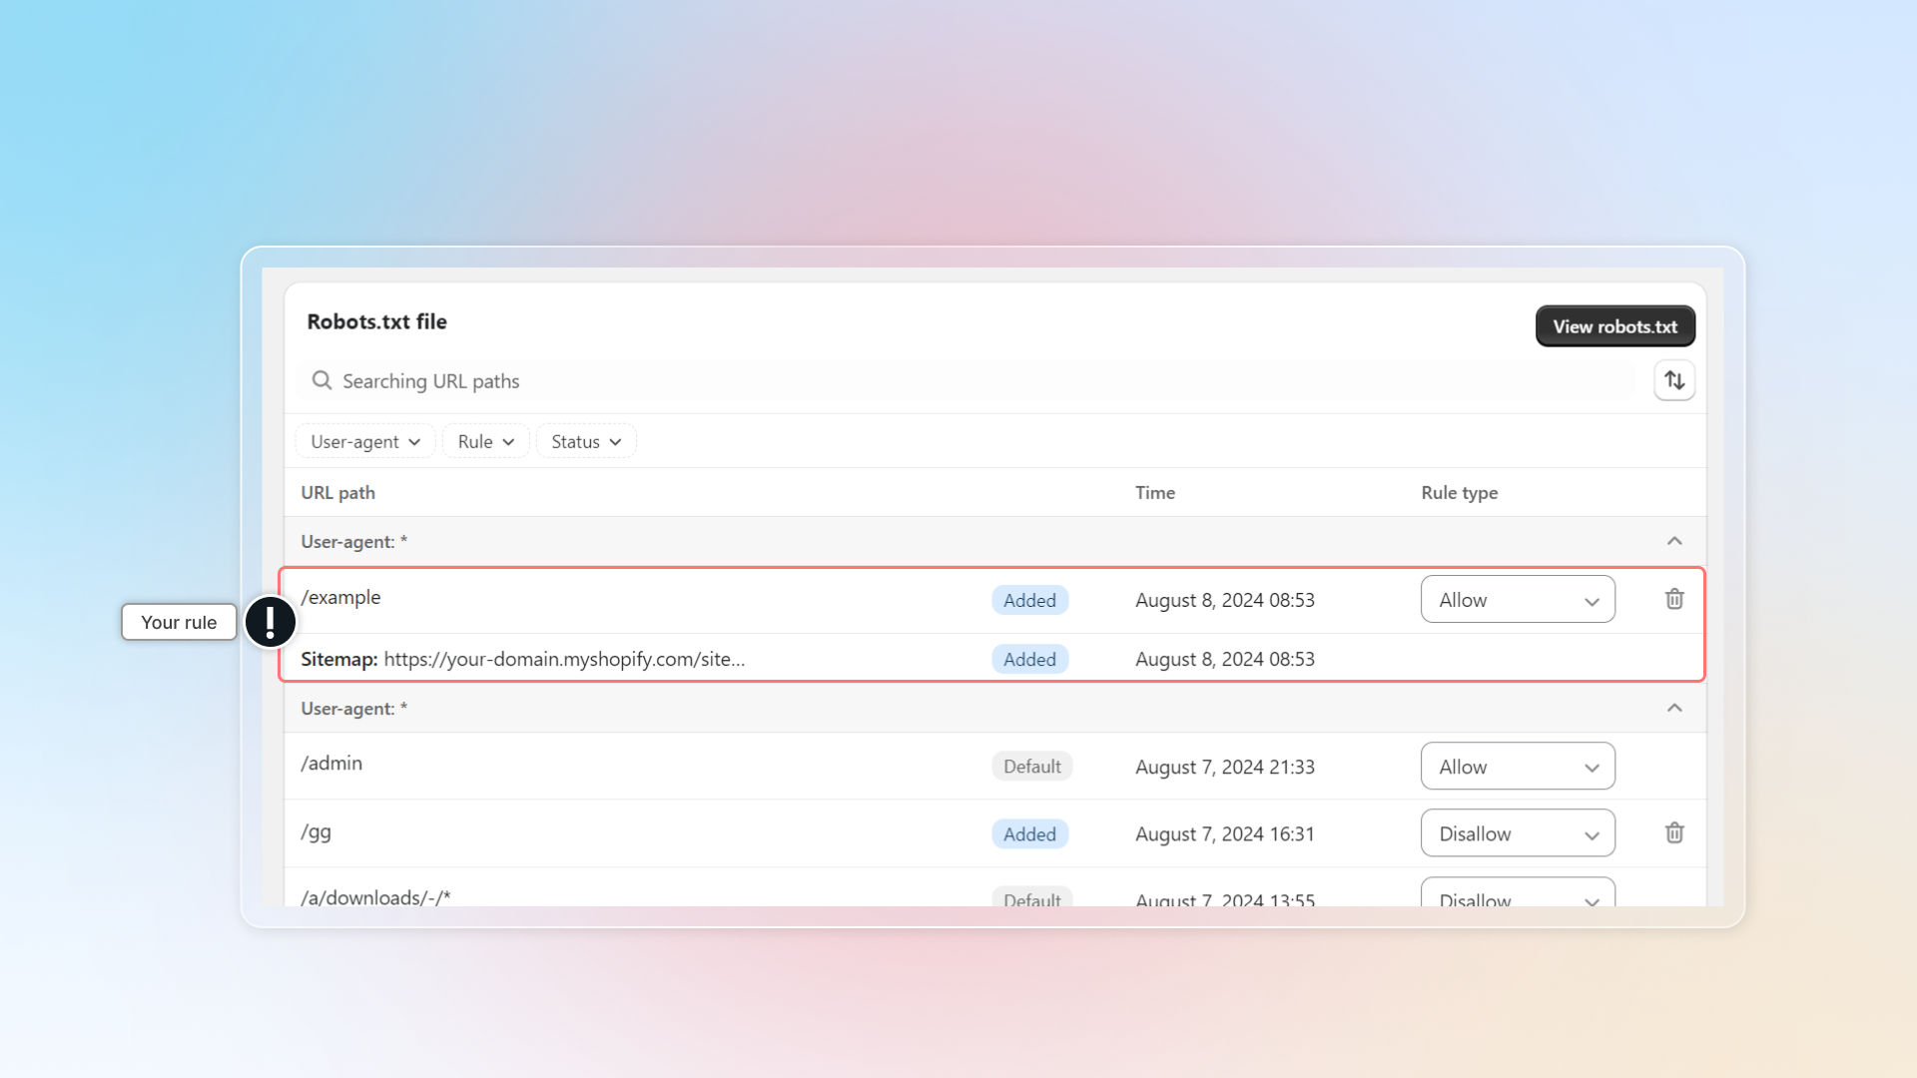This screenshot has width=1917, height=1078.
Task: Collapse the first User-agent group chevron
Action: tap(1674, 541)
